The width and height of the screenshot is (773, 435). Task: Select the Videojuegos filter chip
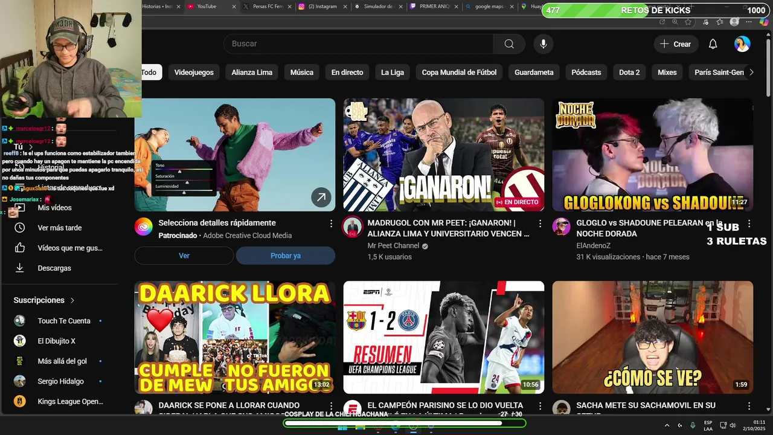pos(194,72)
